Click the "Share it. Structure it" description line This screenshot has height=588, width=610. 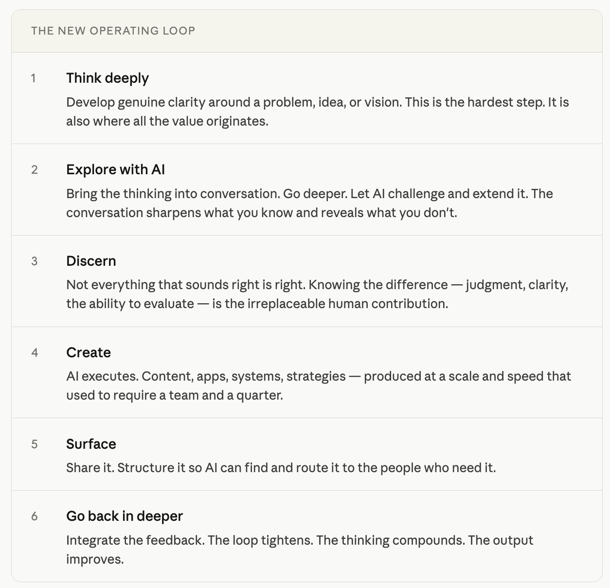[281, 468]
